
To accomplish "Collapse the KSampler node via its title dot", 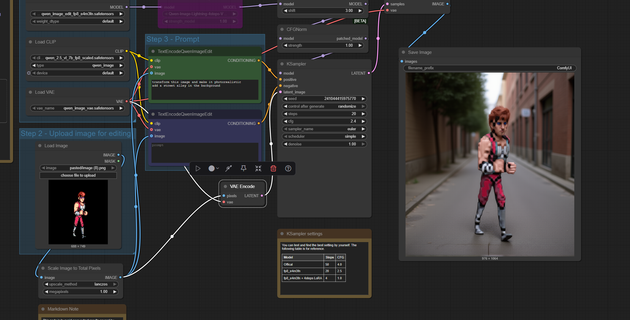I will coord(282,64).
